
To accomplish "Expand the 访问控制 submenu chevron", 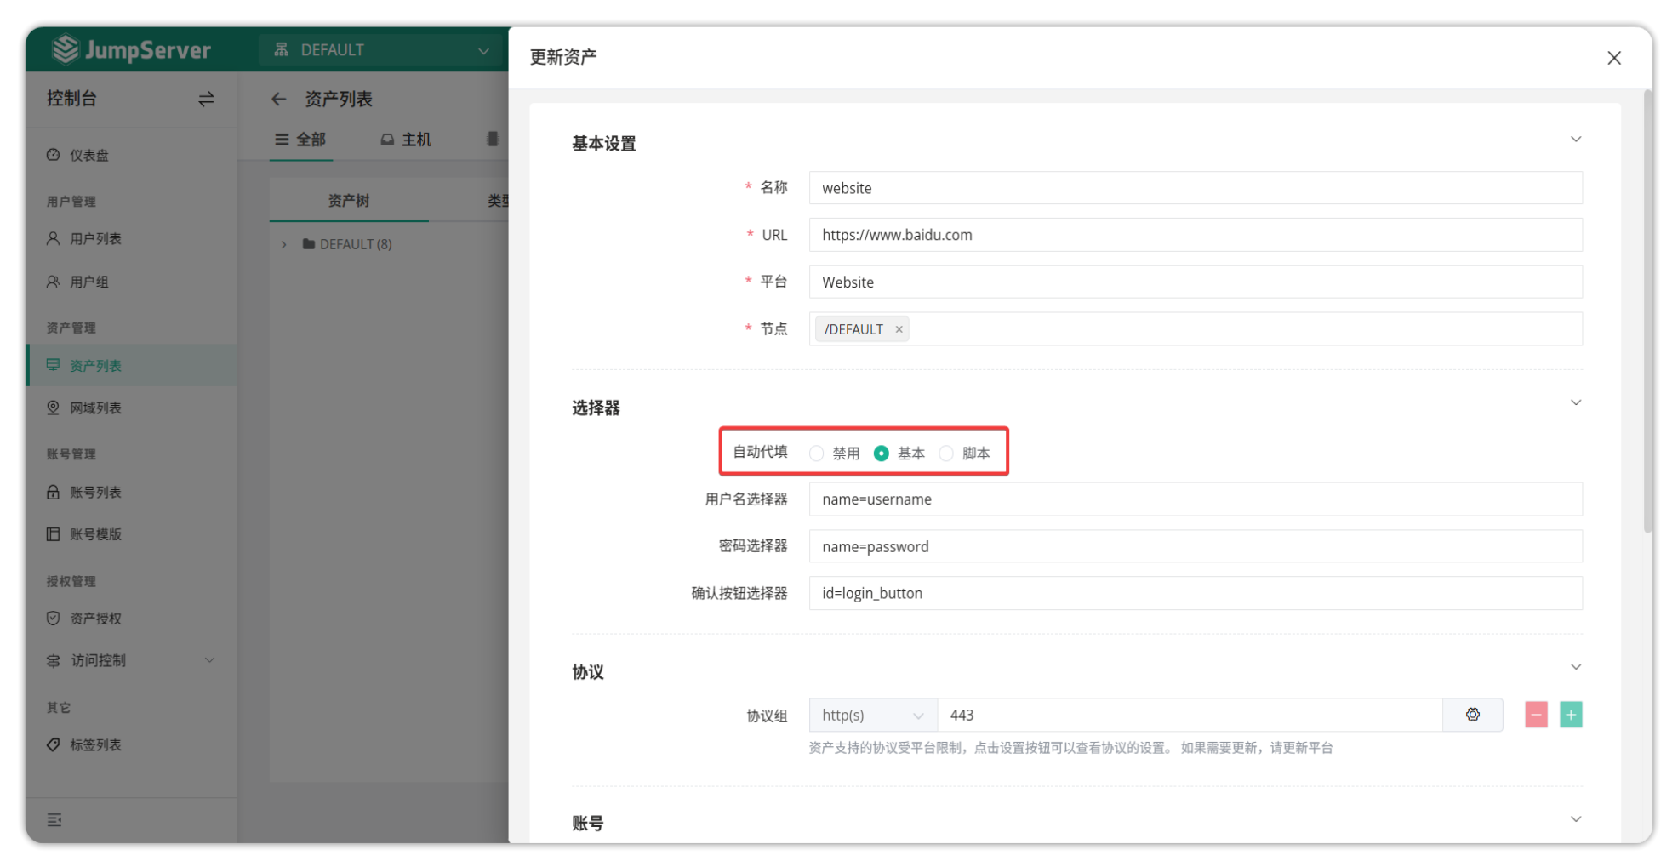I will pos(209,660).
